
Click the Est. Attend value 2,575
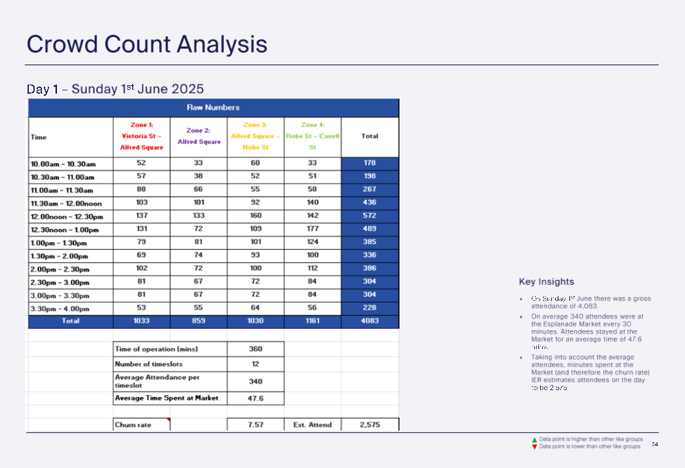[369, 425]
